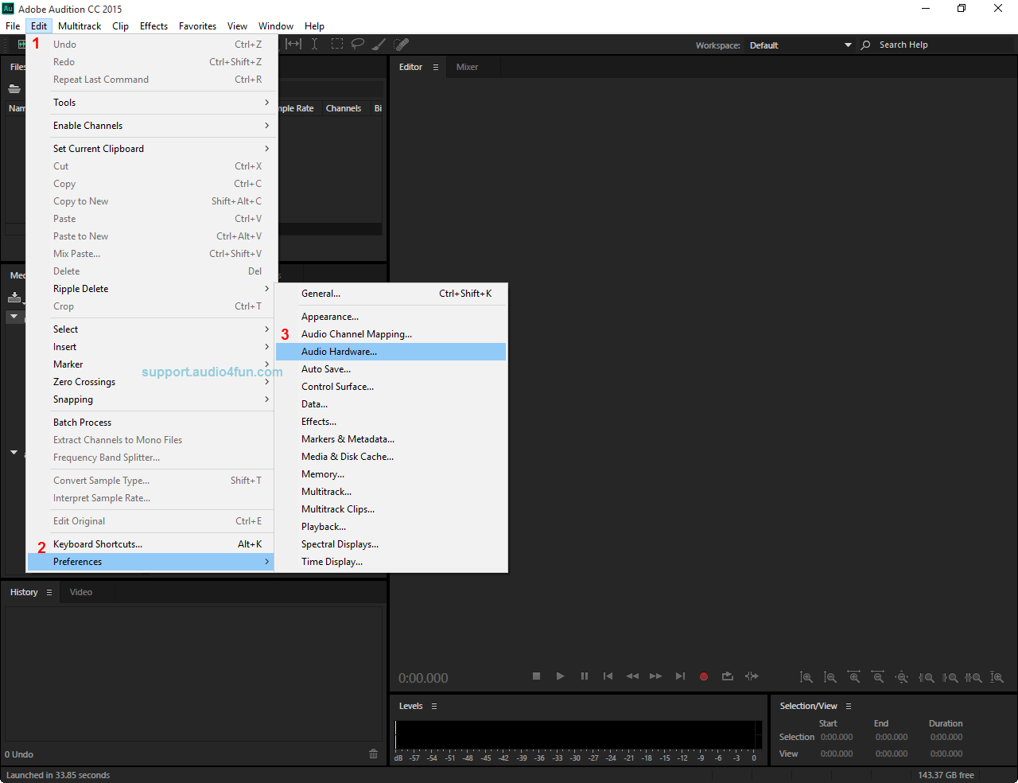Open the File menu
Viewport: 1018px width, 783px height.
13,26
